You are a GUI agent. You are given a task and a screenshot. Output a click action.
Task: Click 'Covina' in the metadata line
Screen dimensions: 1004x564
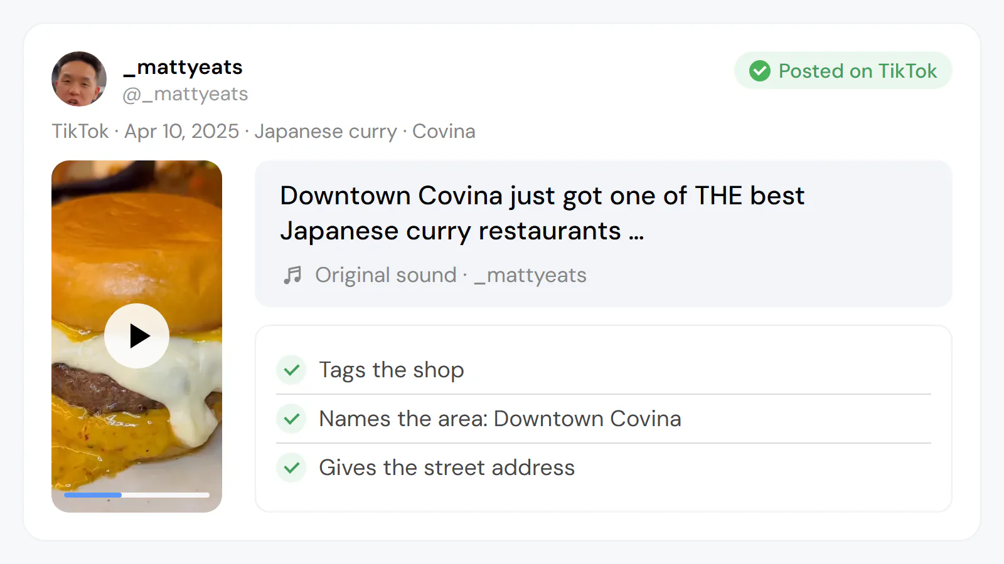pyautogui.click(x=444, y=132)
